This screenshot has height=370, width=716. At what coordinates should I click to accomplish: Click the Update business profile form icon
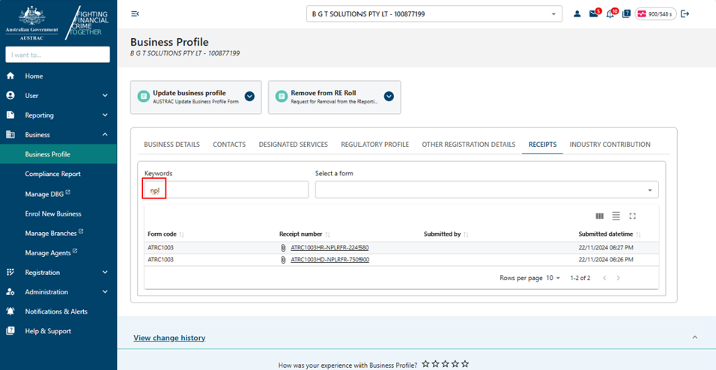click(143, 97)
